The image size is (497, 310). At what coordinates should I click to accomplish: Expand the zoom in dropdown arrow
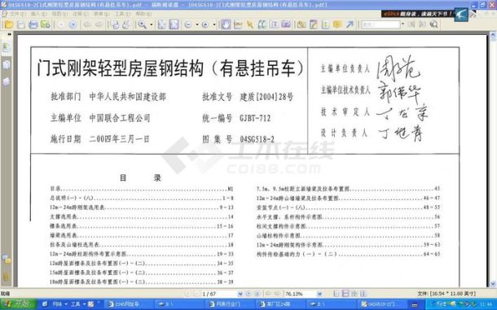(x=214, y=24)
